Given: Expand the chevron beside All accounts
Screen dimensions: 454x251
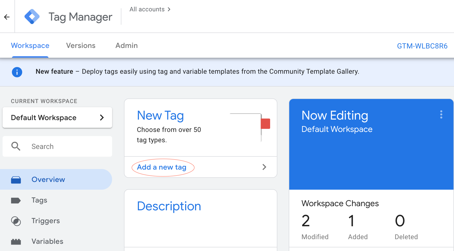Looking at the screenshot, I should (x=169, y=9).
